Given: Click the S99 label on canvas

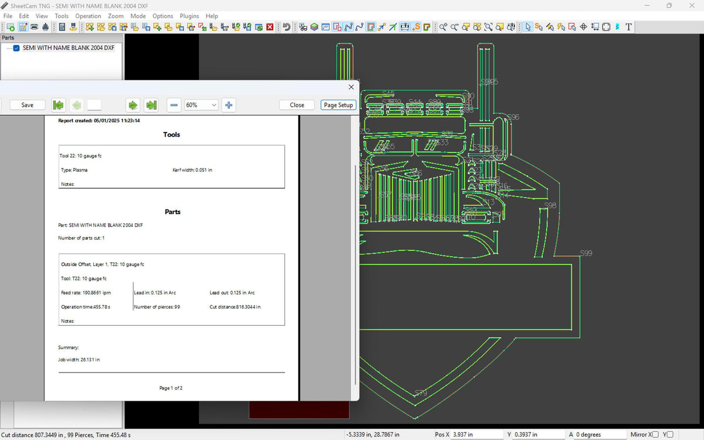Looking at the screenshot, I should [x=586, y=253].
